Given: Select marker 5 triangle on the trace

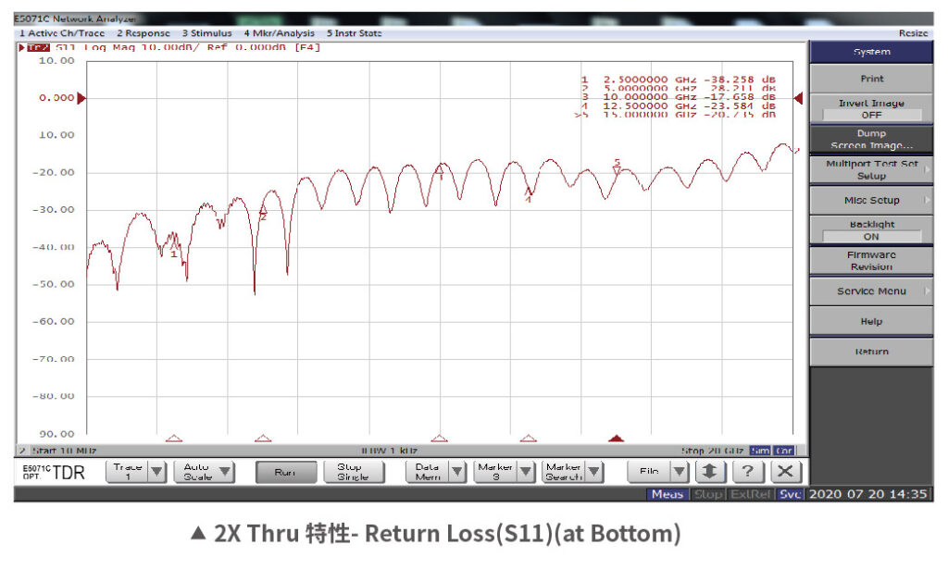Looking at the screenshot, I should point(617,169).
